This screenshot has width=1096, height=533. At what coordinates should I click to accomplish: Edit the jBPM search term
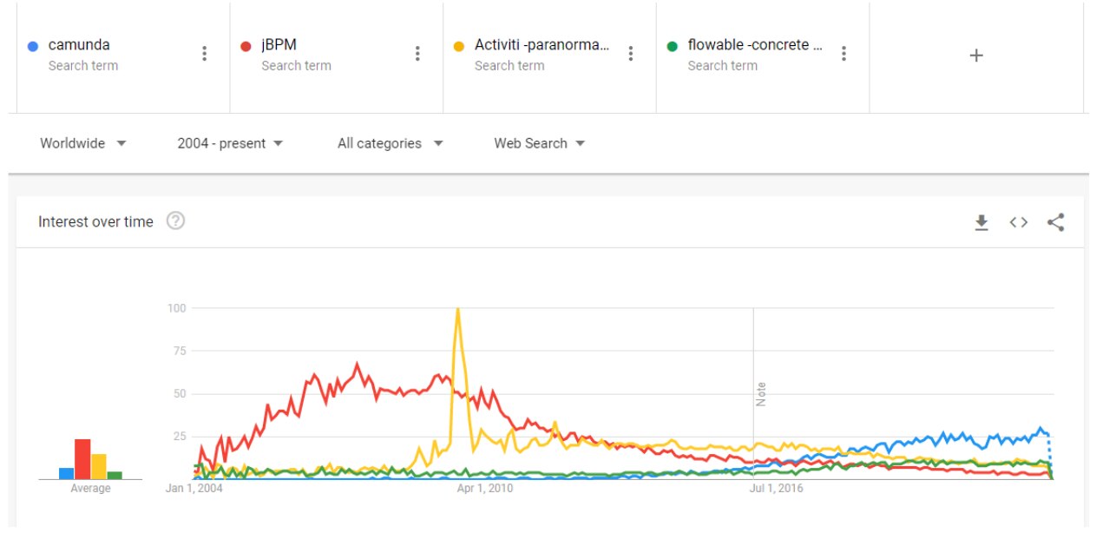point(279,45)
